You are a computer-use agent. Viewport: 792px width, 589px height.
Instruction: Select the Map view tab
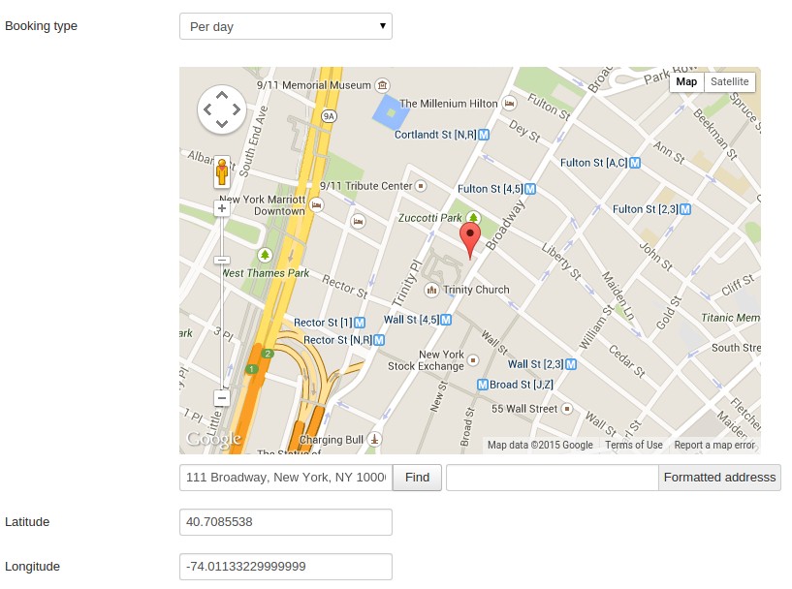pyautogui.click(x=686, y=82)
